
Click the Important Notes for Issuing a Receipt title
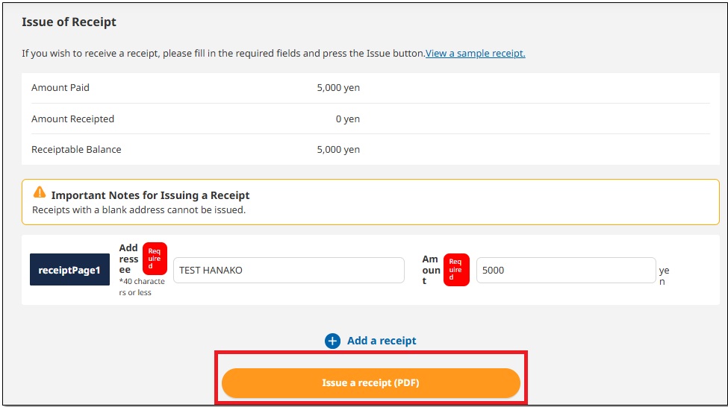coord(150,195)
